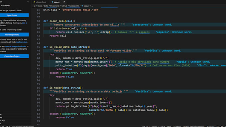Open the Users breadcrumb segment
The width and height of the screenshot is (226, 127).
tap(40, 6)
